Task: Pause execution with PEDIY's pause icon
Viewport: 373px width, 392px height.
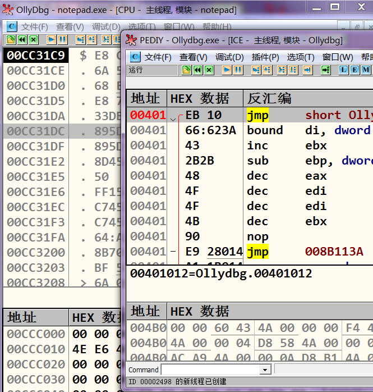Action: (238, 70)
